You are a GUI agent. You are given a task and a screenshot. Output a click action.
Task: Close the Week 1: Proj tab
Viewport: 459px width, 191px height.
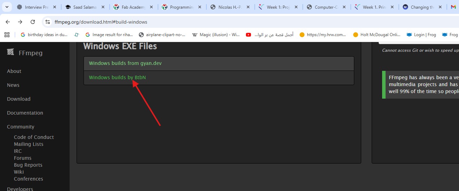pos(296,7)
